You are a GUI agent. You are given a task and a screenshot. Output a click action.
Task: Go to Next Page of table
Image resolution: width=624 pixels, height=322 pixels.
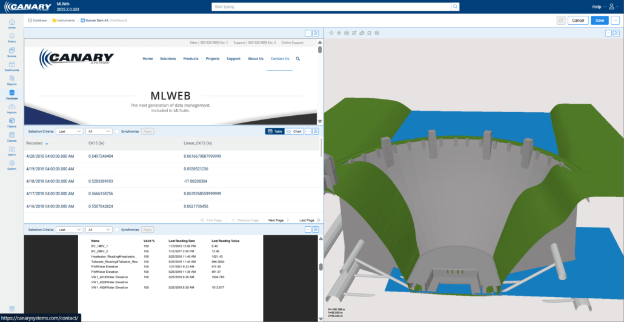(278, 220)
